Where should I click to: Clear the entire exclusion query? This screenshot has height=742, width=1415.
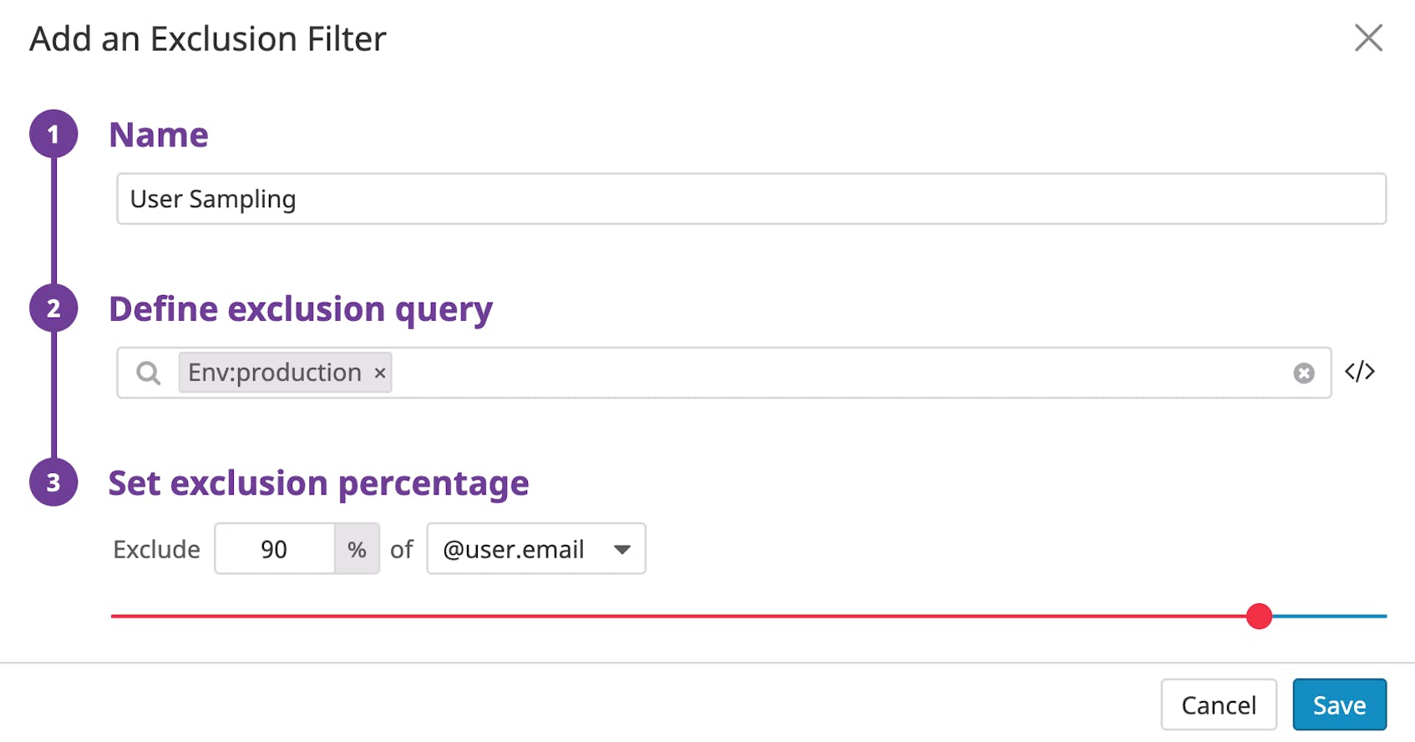click(x=1303, y=372)
